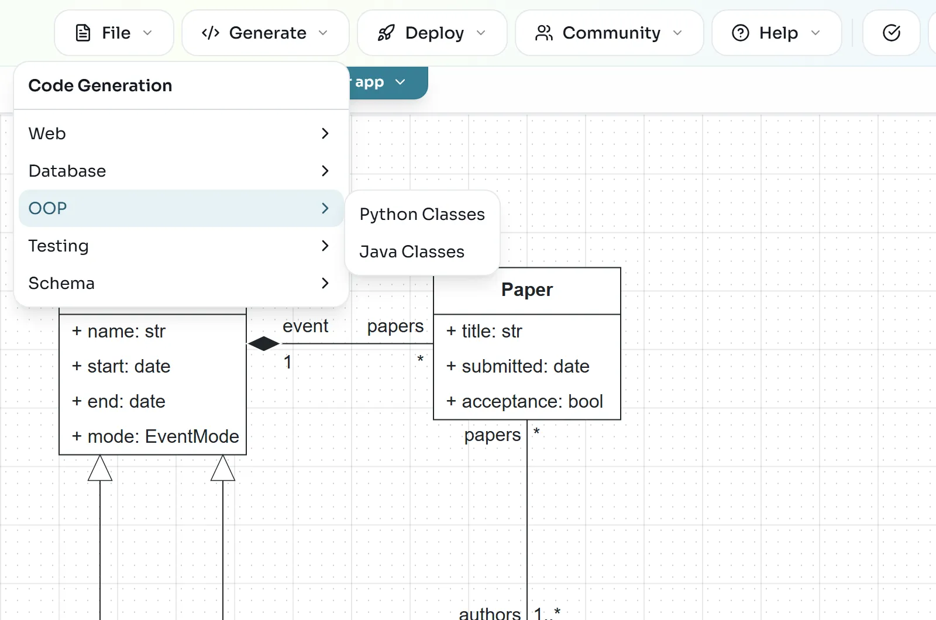Select the OOP menu entry
The image size is (936, 620).
[x=181, y=208]
